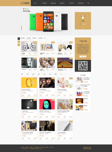Open the bicycle project thumbnail

[x=29, y=47]
